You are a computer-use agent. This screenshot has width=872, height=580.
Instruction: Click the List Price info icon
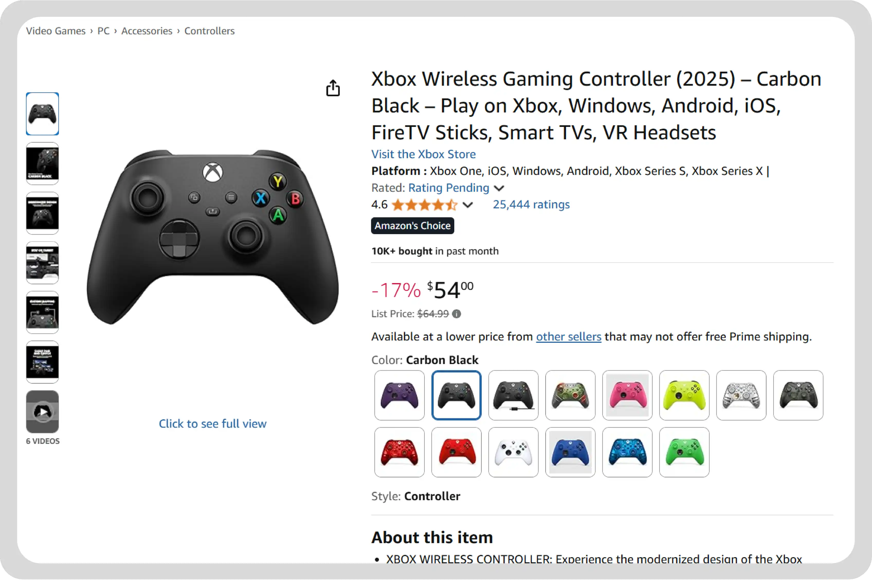click(457, 314)
